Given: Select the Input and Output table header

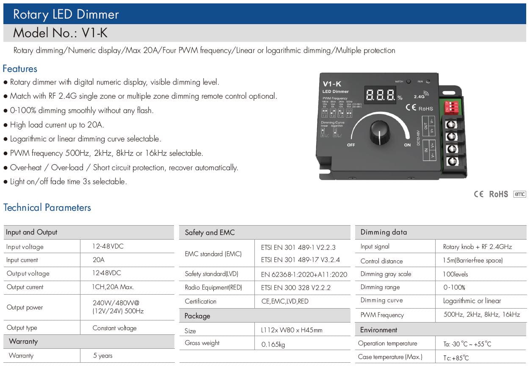Looking at the screenshot, I should tap(31, 232).
